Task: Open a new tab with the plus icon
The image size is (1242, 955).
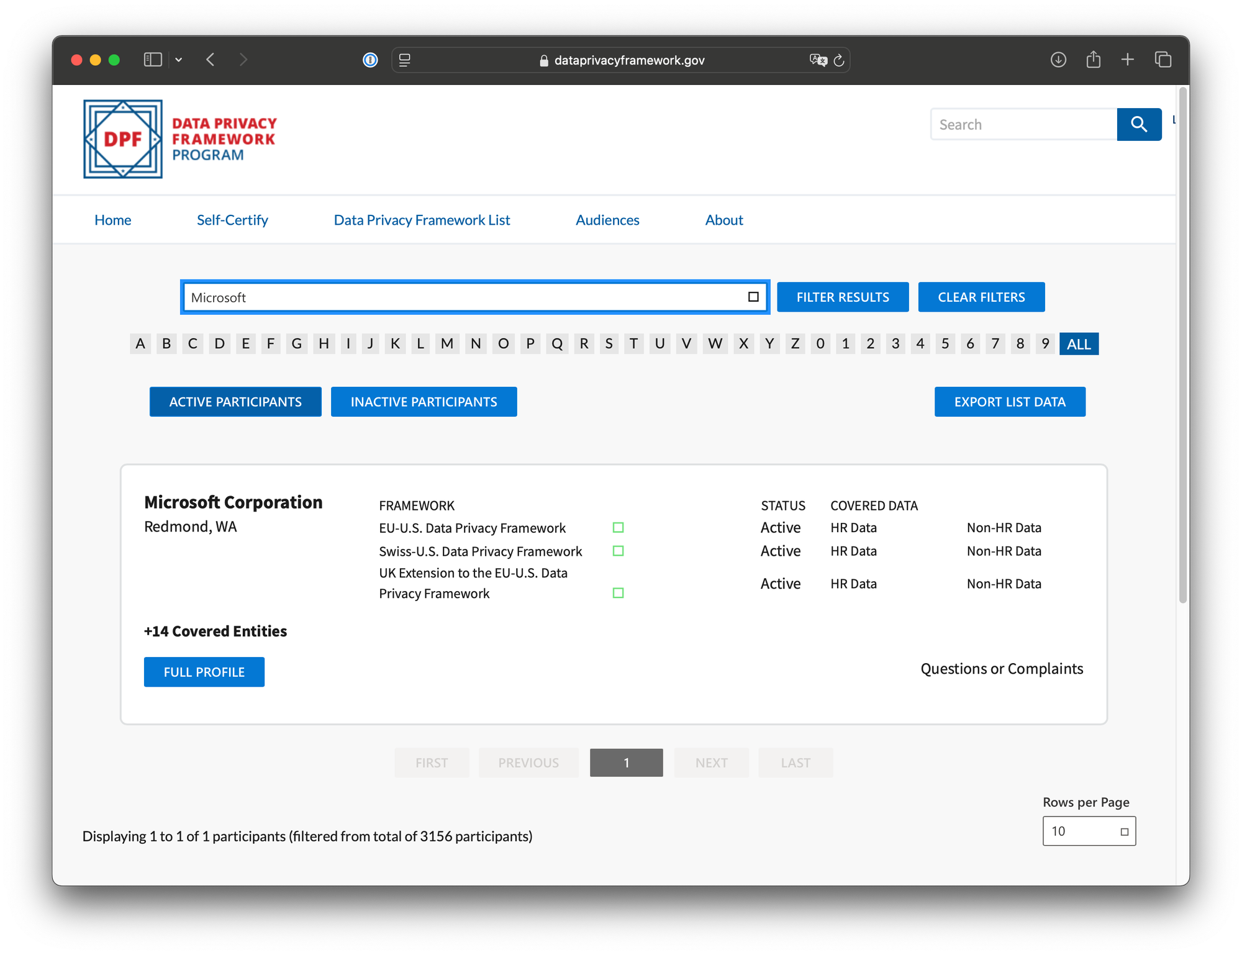Action: point(1128,60)
